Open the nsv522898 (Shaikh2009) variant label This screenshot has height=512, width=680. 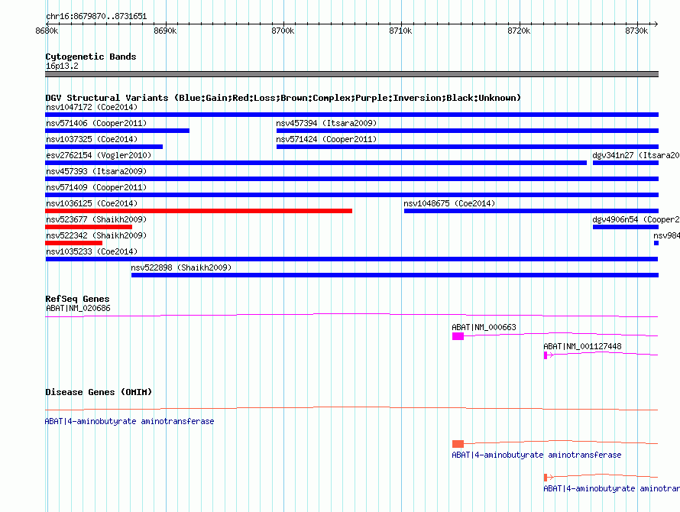(x=181, y=267)
